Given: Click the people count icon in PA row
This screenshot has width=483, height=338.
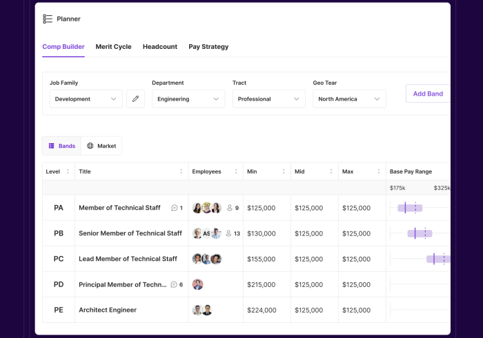Looking at the screenshot, I should 230,208.
